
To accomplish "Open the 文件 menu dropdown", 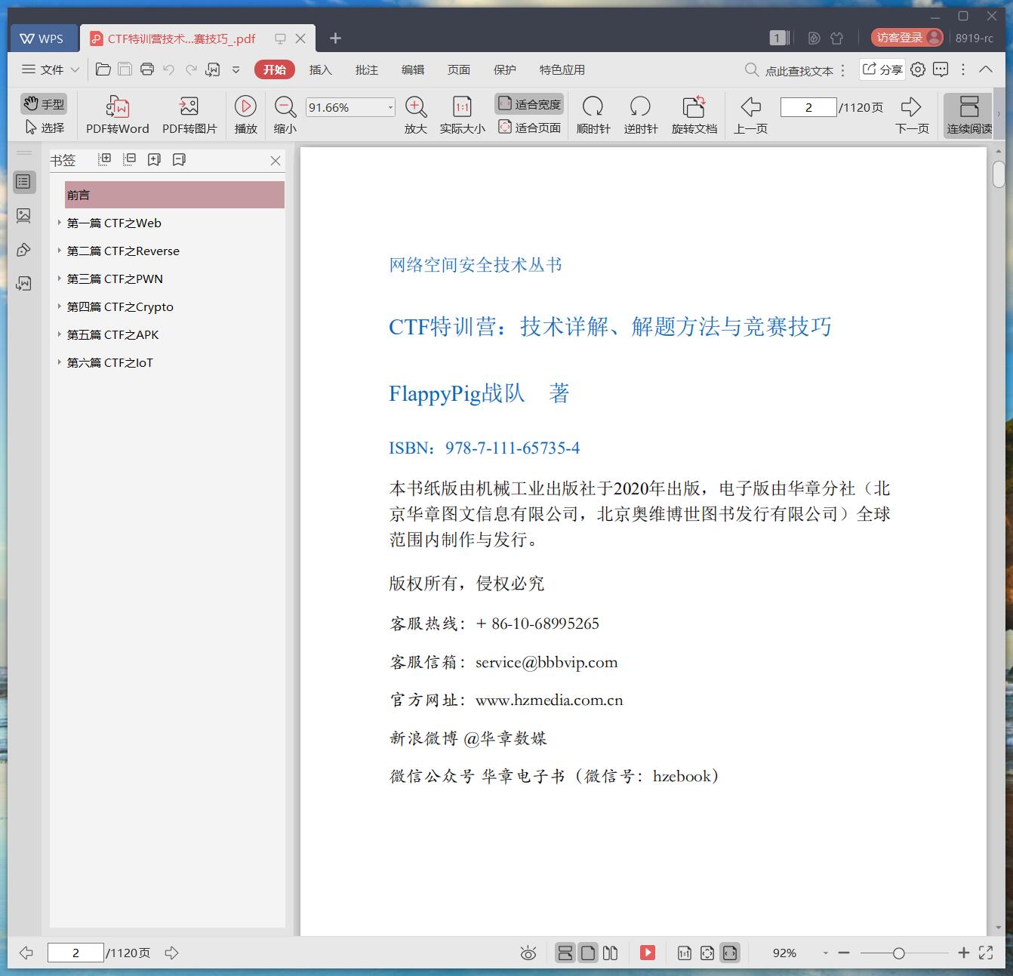I will 51,69.
